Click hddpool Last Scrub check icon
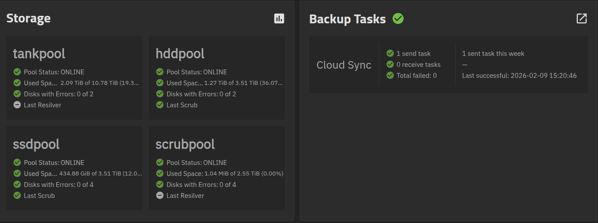Screen dimensions: 598x223 (160, 105)
